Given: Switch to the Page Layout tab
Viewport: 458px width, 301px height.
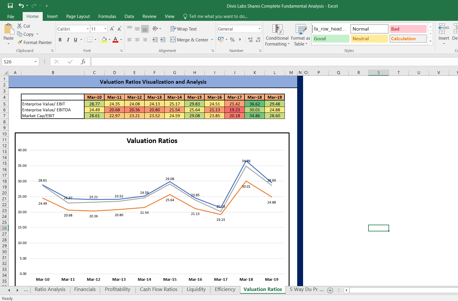Looking at the screenshot, I should tap(78, 16).
